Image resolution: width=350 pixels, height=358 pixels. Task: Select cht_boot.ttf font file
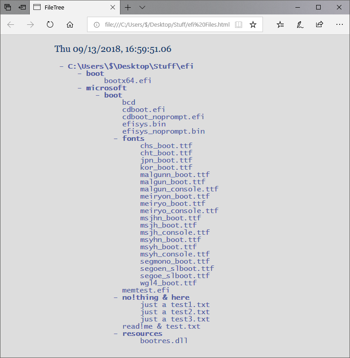(166, 153)
